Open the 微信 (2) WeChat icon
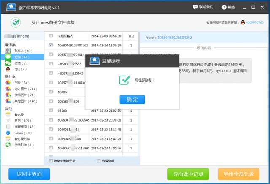 8,63
